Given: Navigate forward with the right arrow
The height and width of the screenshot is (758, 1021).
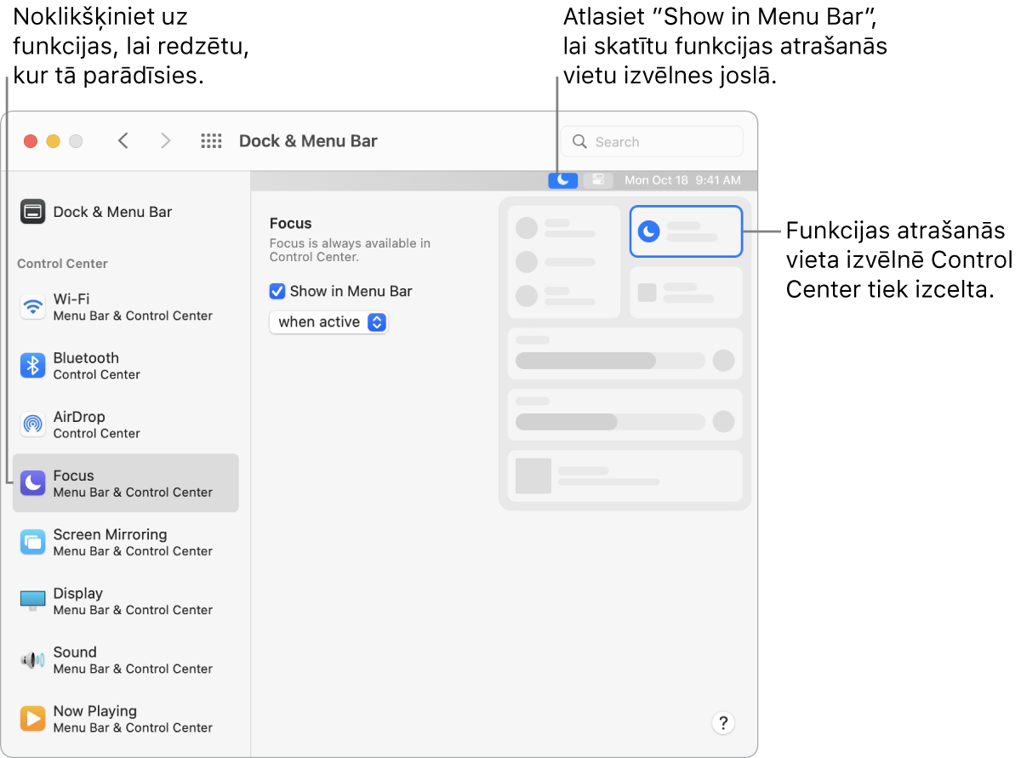Looking at the screenshot, I should tap(165, 140).
